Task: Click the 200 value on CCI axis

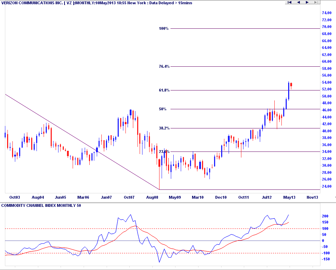Action: [x=325, y=216]
